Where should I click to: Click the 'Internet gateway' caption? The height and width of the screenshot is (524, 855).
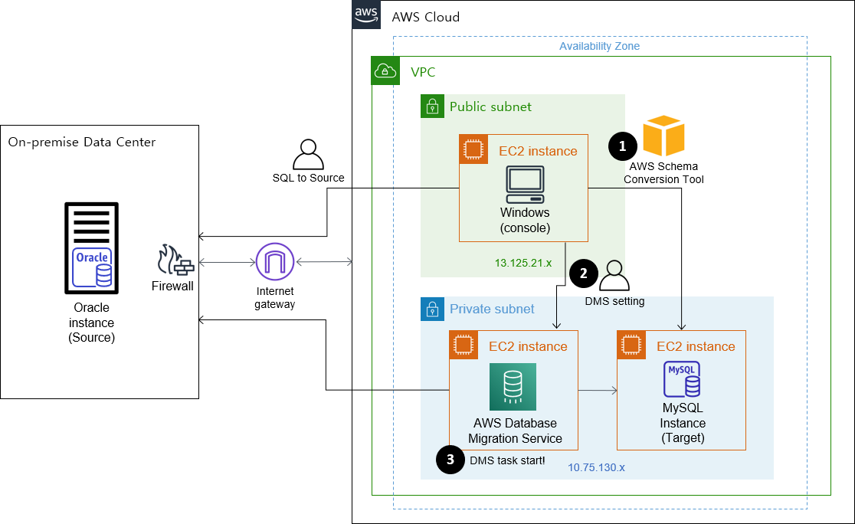click(x=275, y=298)
